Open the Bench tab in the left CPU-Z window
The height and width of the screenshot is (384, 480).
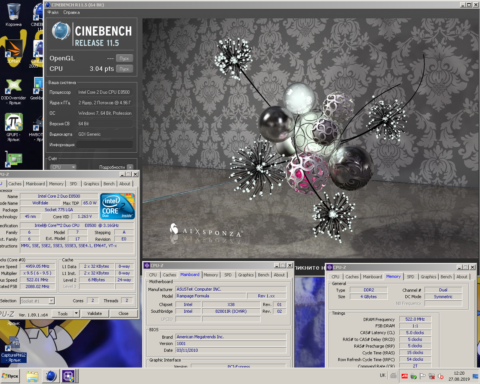[109, 184]
